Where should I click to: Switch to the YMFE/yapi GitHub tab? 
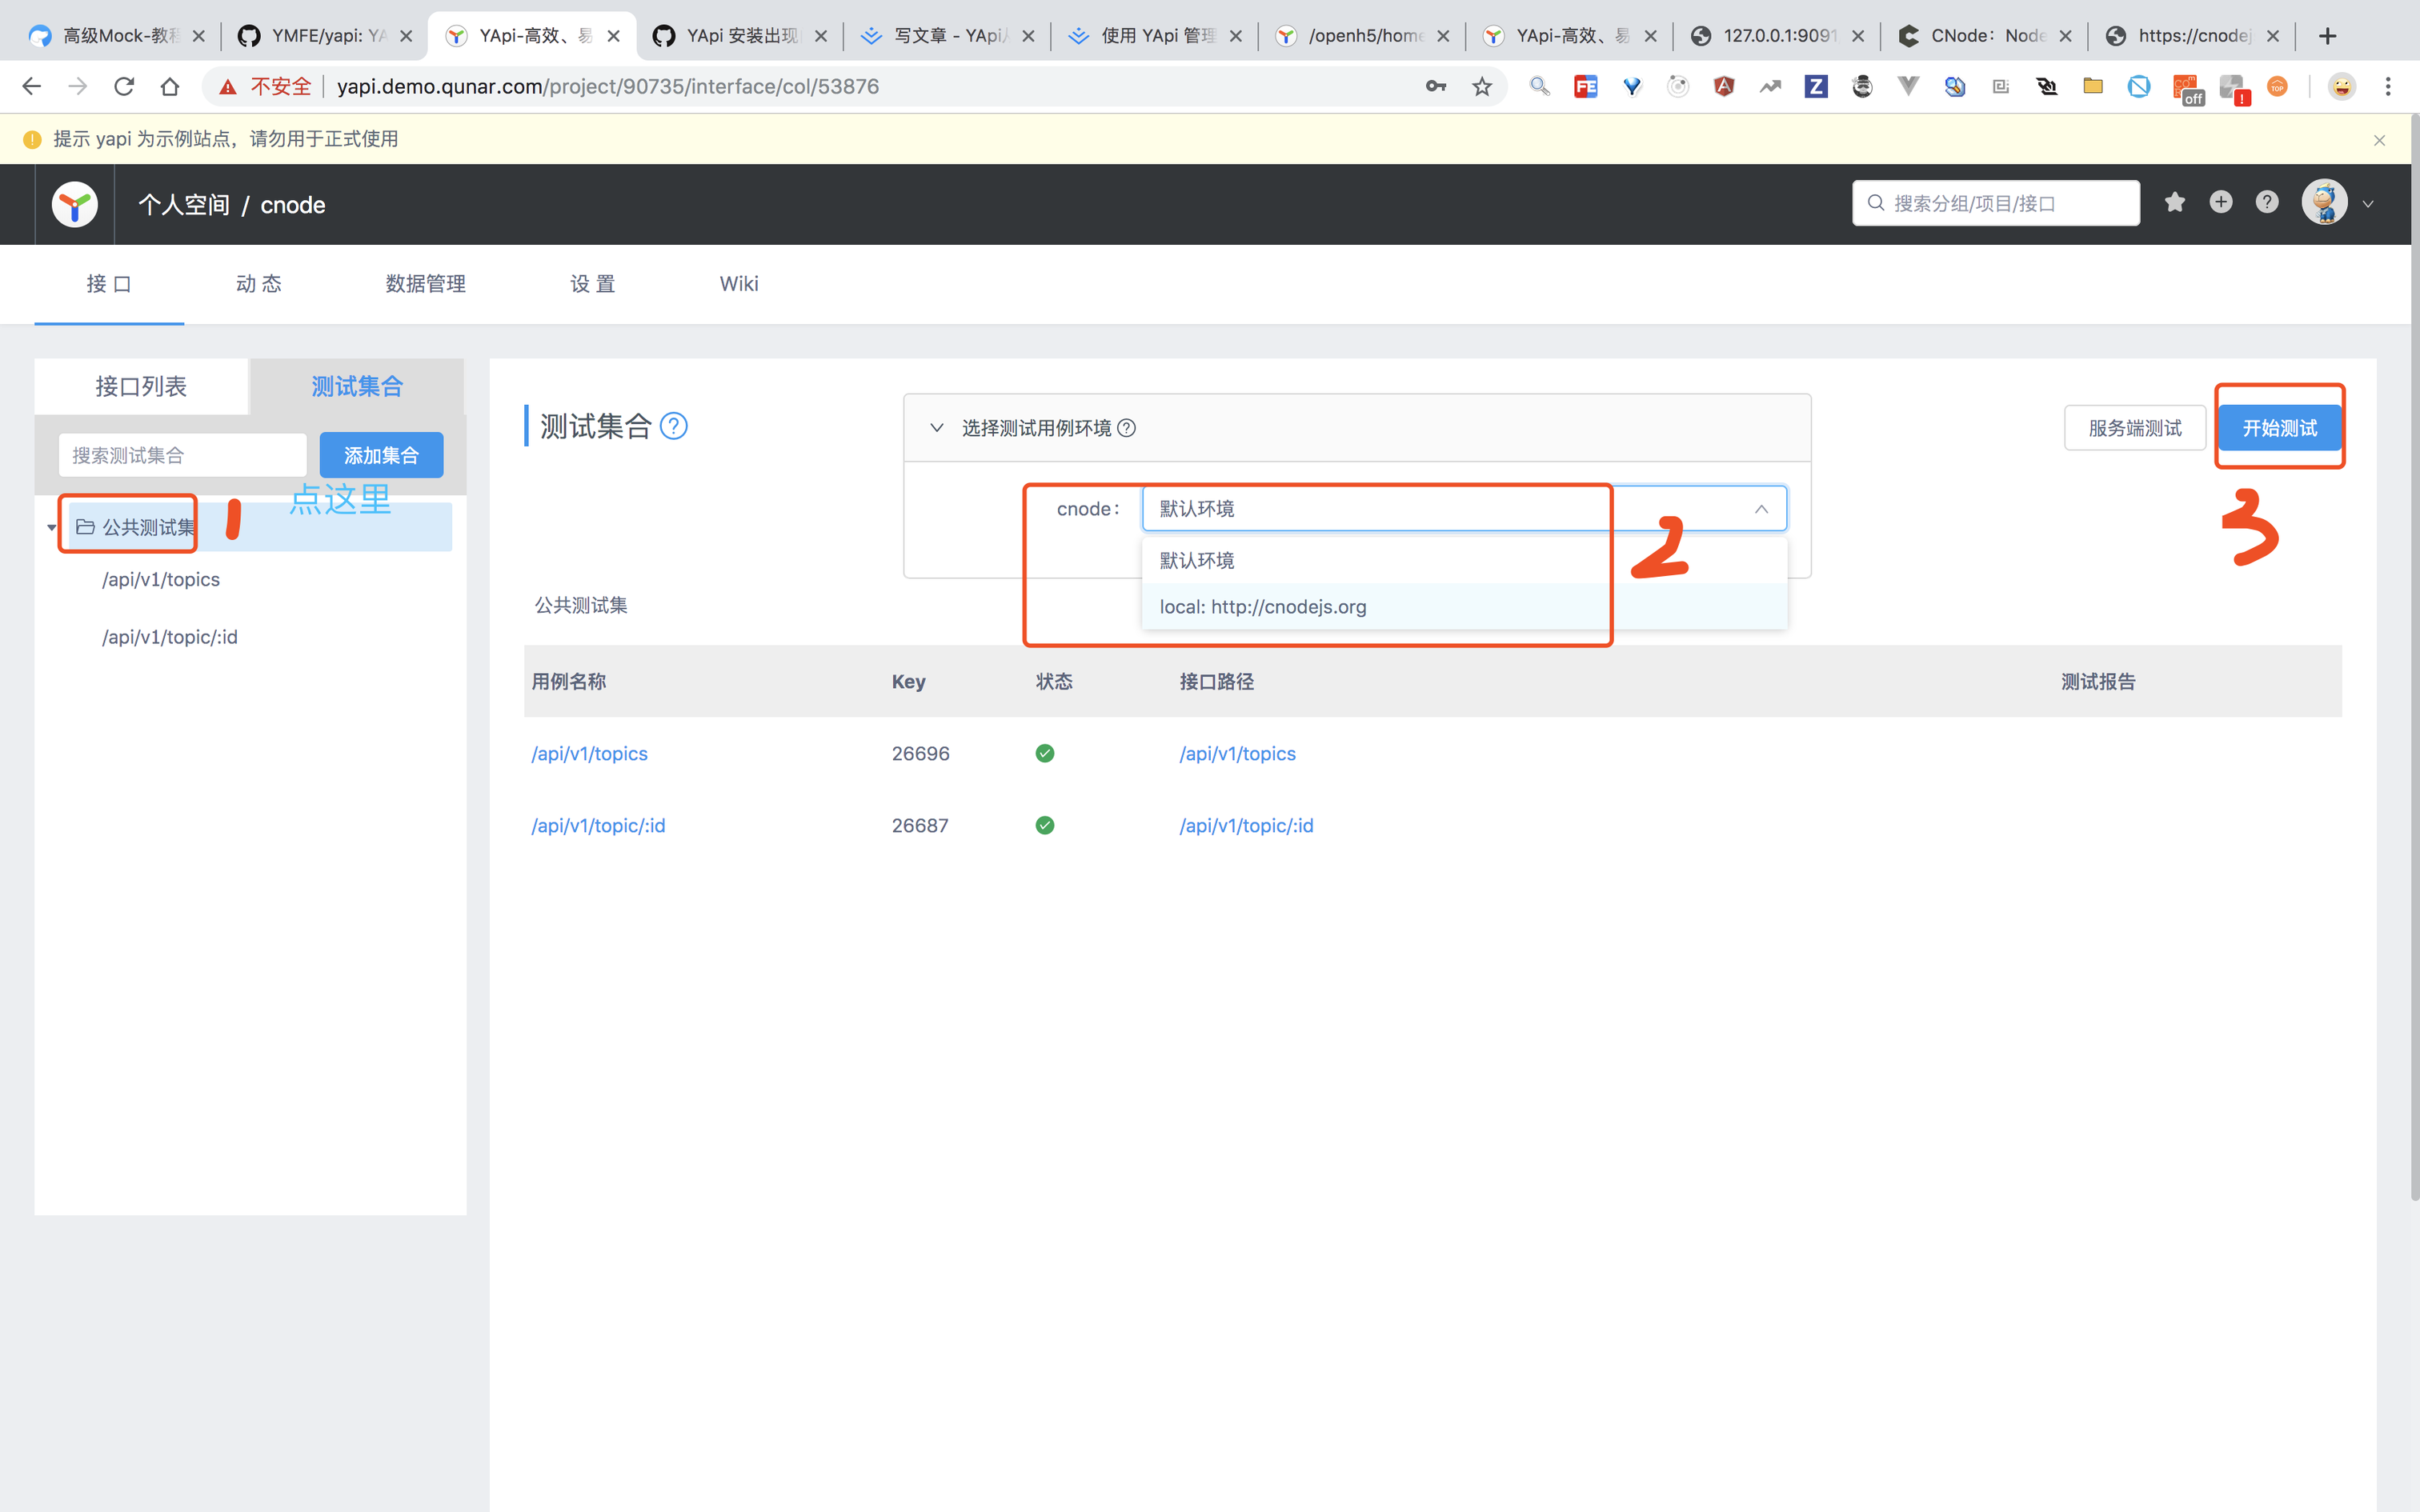tap(324, 36)
